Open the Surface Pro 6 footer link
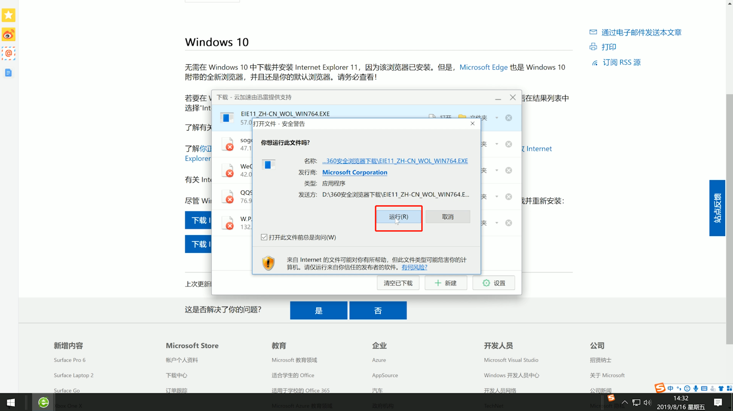This screenshot has width=733, height=411. pos(70,360)
